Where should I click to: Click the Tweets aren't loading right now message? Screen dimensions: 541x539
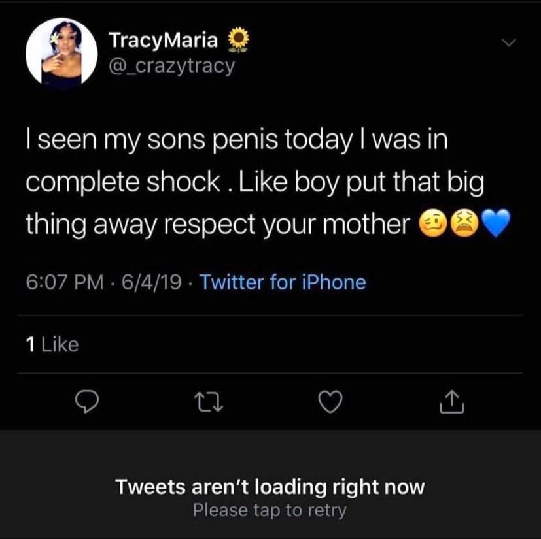270,487
